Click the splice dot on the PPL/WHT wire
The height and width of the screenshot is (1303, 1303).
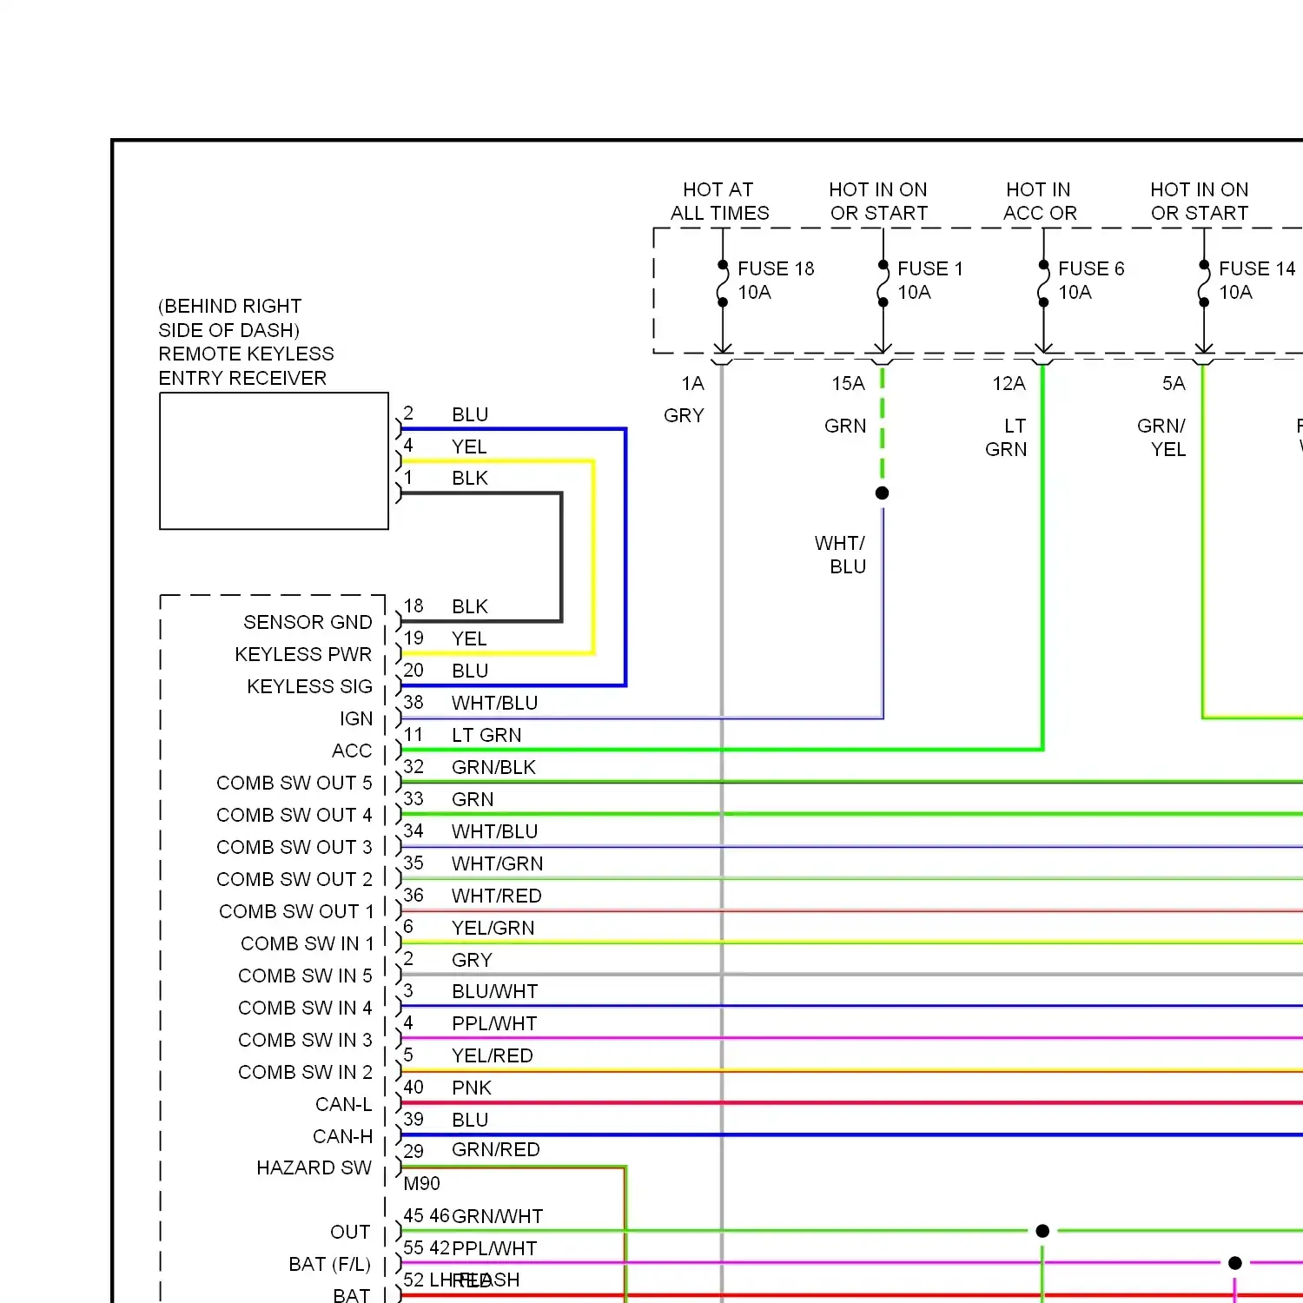coord(1235,1263)
